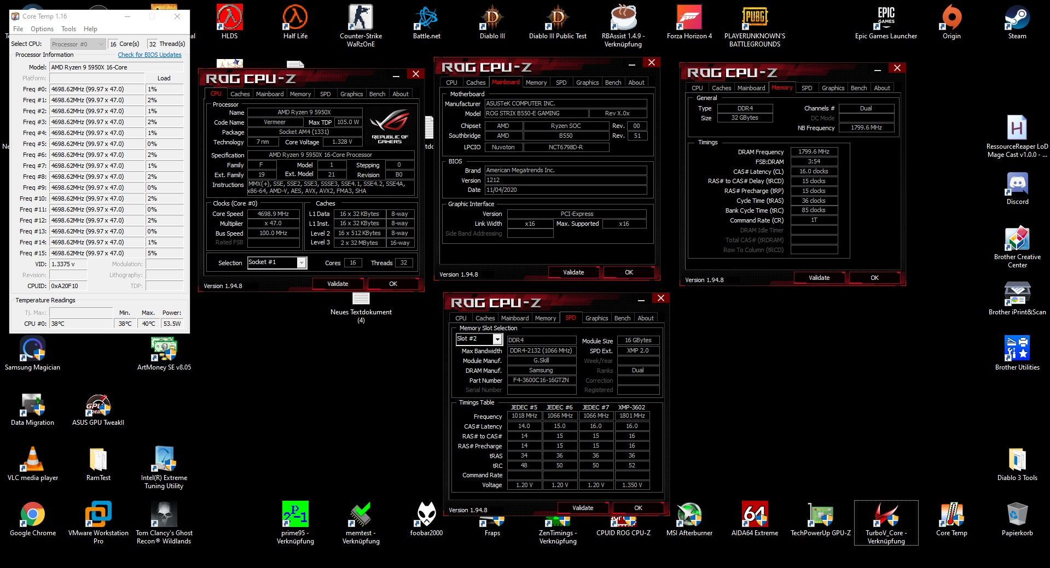Click OK in the Memory window
This screenshot has width=1050, height=568.
click(874, 278)
